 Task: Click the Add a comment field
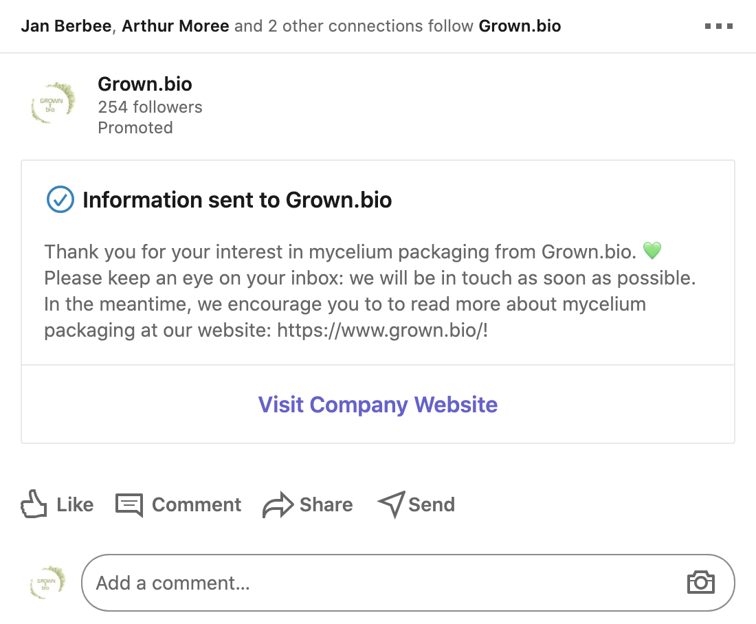point(408,583)
